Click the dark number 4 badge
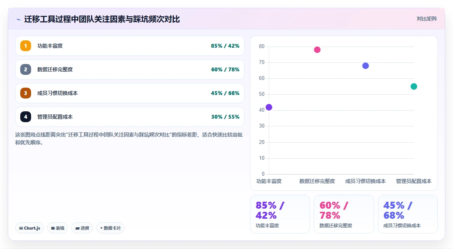The height and width of the screenshot is (249, 453). point(26,117)
